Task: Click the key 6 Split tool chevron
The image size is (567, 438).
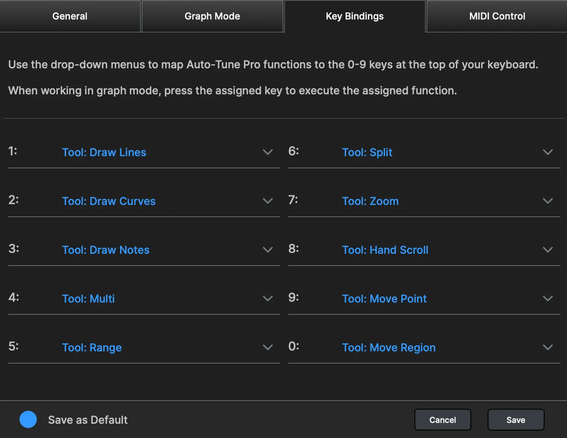Action: click(x=547, y=153)
